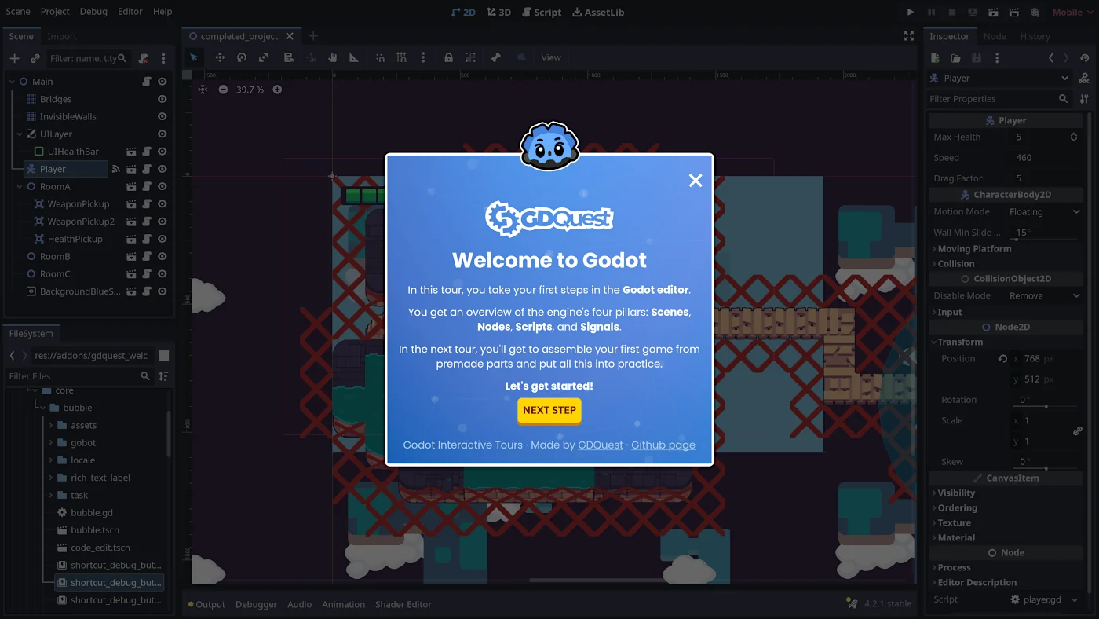The height and width of the screenshot is (619, 1099).
Task: Center the viewport view icon
Action: 203,90
